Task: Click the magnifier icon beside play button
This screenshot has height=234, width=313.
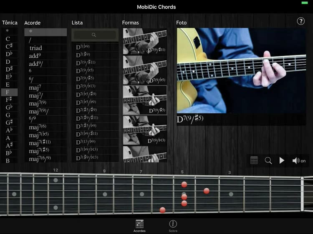Action: (x=268, y=161)
